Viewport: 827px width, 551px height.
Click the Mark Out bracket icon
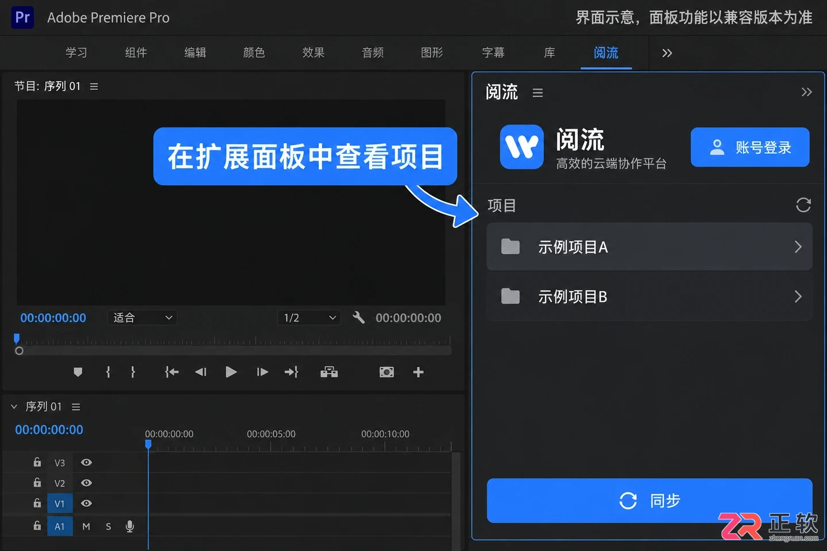tap(133, 372)
